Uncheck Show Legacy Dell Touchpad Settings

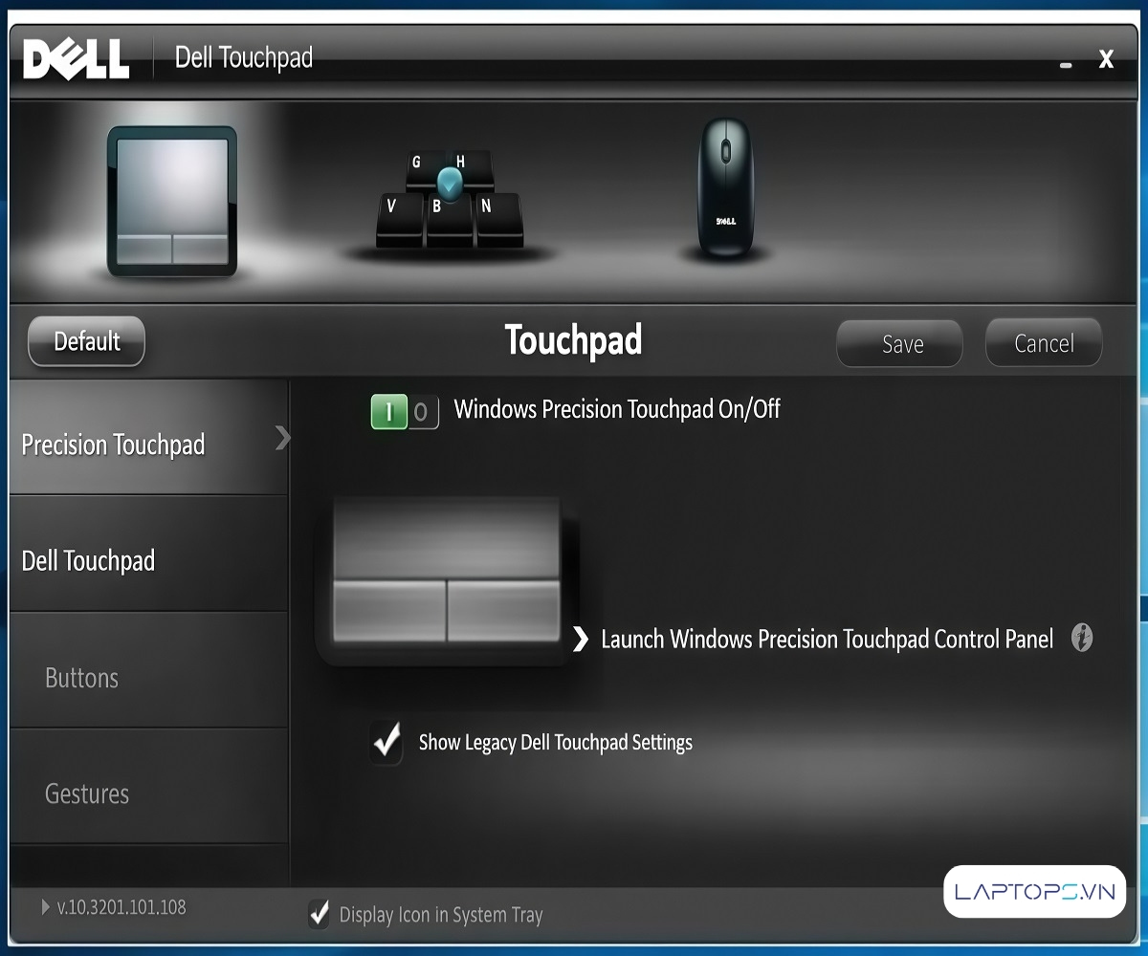387,743
